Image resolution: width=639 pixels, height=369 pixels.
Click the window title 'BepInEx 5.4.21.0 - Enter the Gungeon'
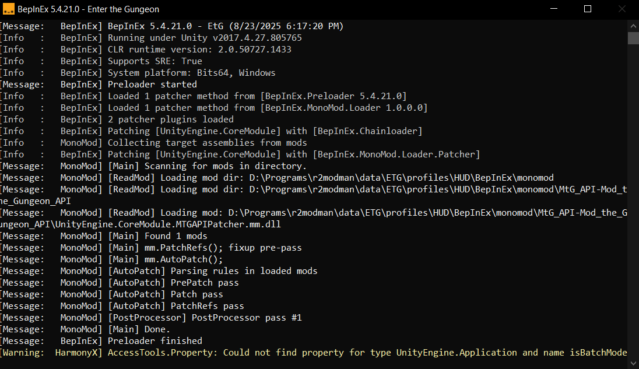point(89,9)
